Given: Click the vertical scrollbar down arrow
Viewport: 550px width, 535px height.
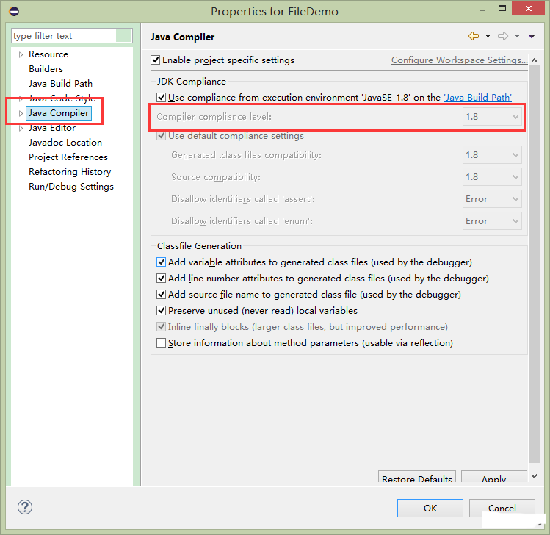Looking at the screenshot, I should coord(535,476).
